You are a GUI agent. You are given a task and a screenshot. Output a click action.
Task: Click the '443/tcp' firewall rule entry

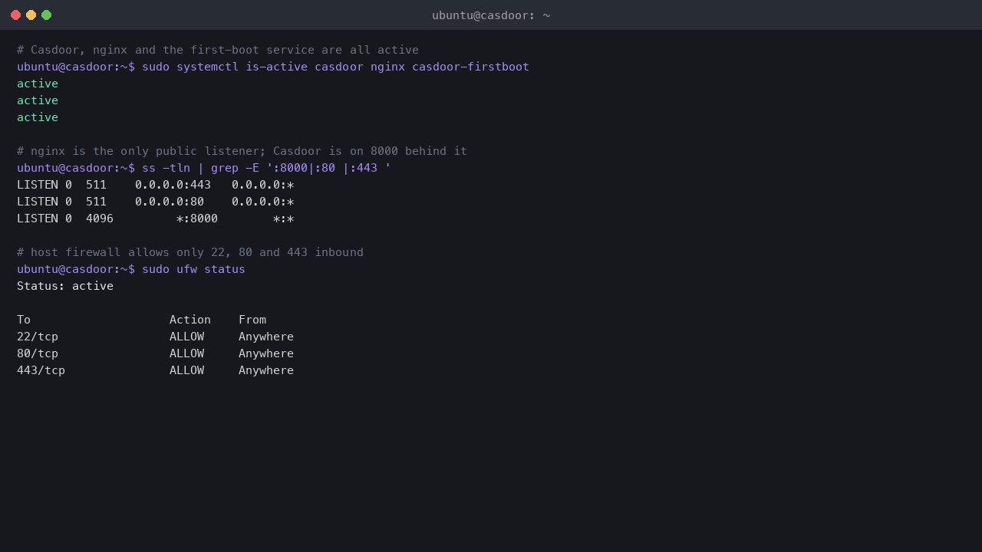coord(41,370)
